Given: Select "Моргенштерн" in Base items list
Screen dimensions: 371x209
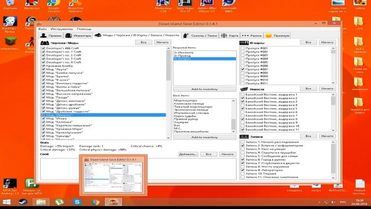Looking at the screenshot, I should [x=202, y=100].
